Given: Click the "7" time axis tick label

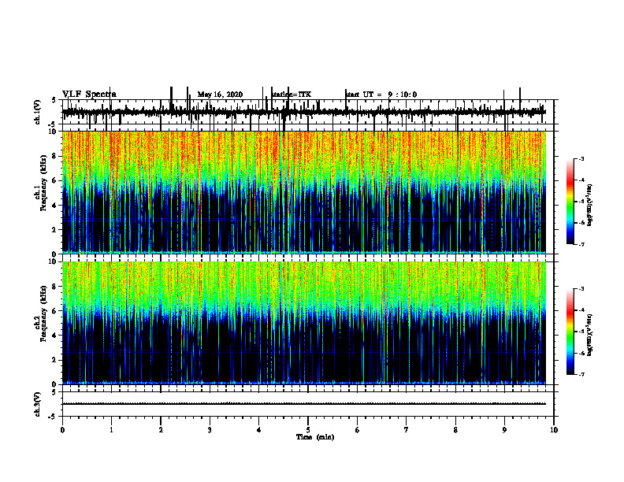Looking at the screenshot, I should point(407,430).
